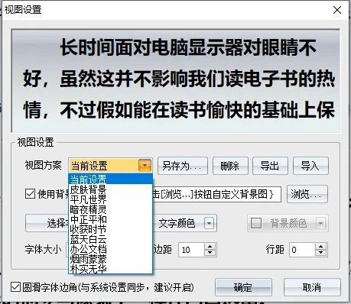Close the 视图设置 dialog
Screen dimensions: 351x304
[337, 10]
